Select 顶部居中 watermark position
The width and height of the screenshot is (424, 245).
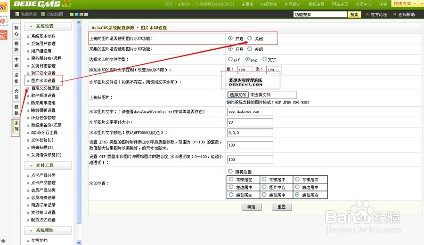pos(264,179)
